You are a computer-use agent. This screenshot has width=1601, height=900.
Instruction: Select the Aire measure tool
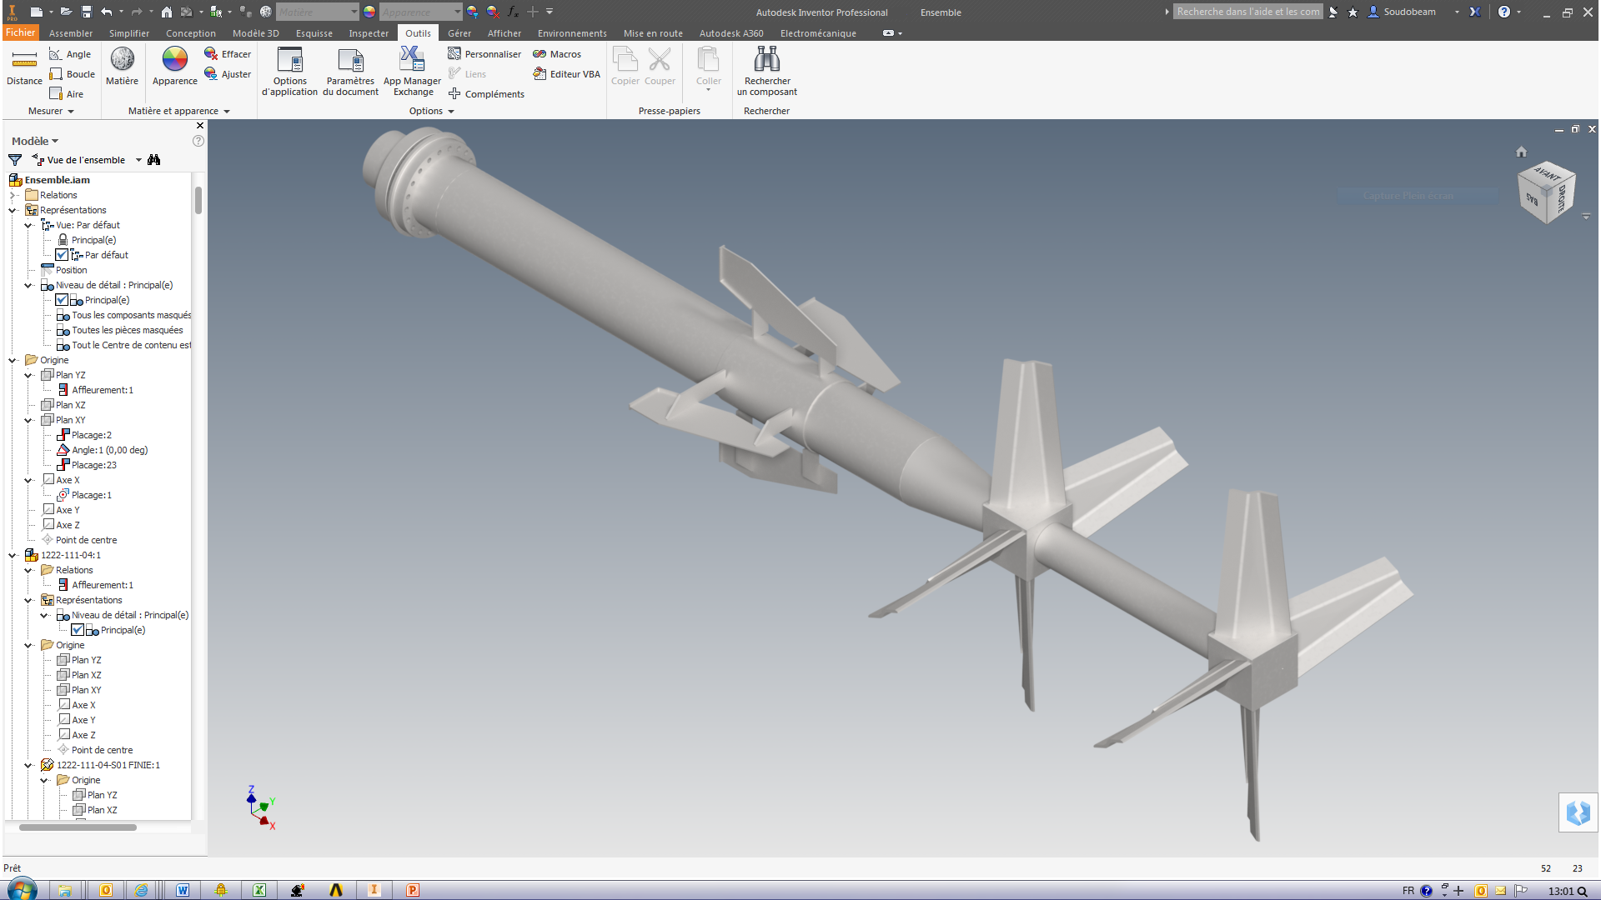(66, 94)
